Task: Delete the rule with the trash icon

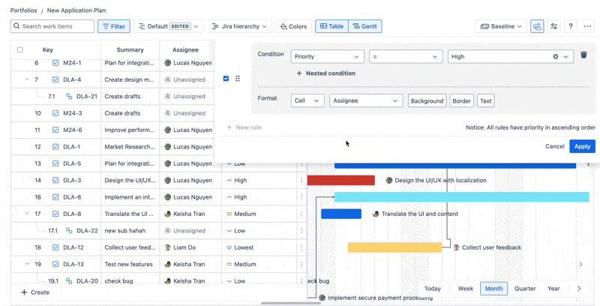Action: click(x=583, y=55)
